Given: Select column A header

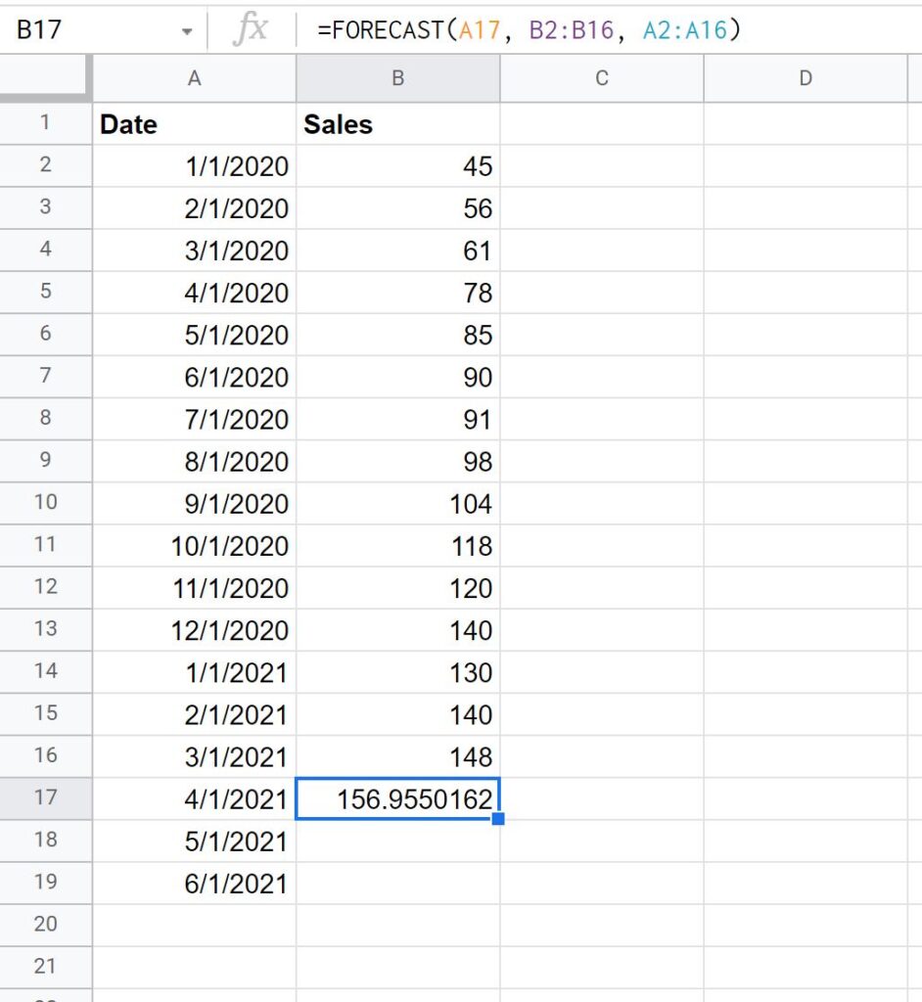Looking at the screenshot, I should [195, 78].
